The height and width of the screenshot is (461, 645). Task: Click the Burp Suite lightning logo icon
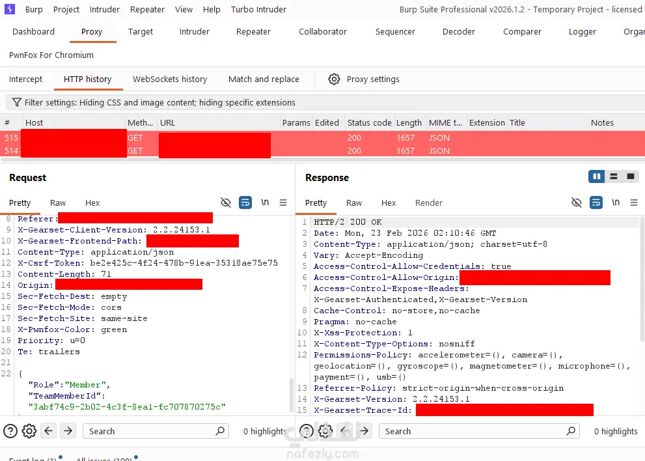pyautogui.click(x=10, y=9)
